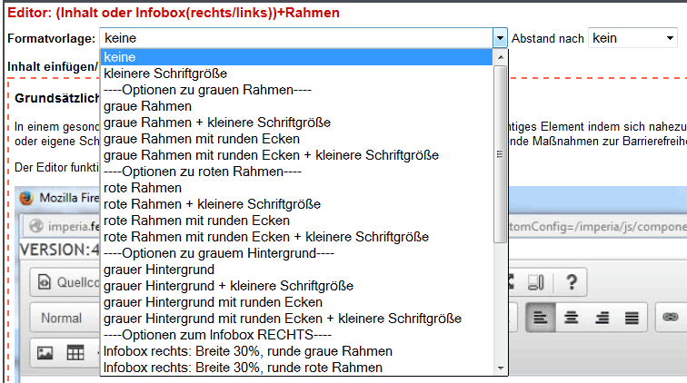Click the justify text icon
Viewport: 687px width, 383px height.
(632, 318)
